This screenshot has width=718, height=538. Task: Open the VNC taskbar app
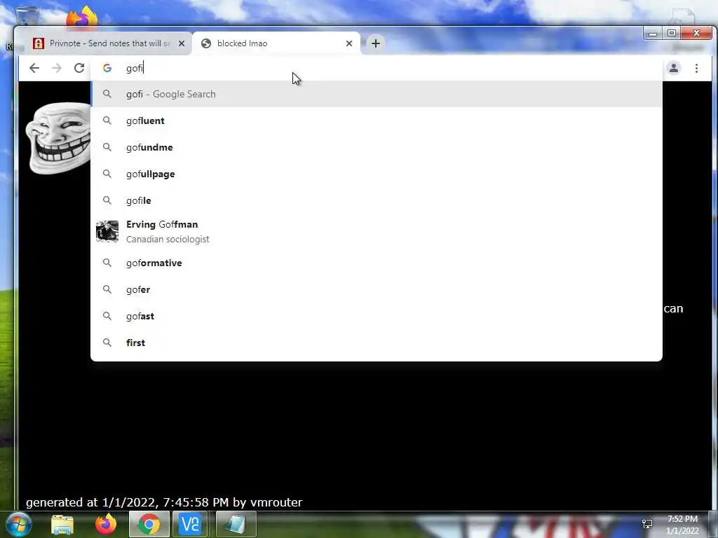point(190,524)
